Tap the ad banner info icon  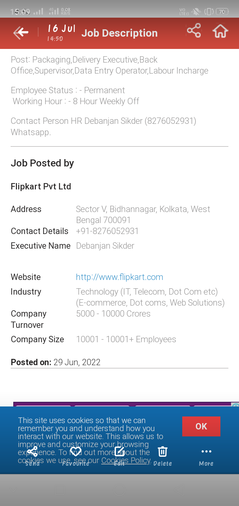[x=235, y=405]
